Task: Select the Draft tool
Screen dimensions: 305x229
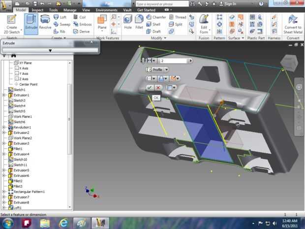Action: point(153,32)
